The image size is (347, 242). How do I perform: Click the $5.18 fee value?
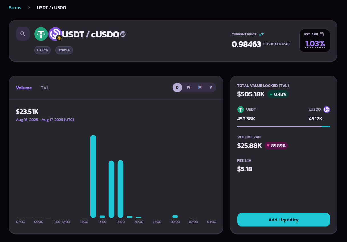coord(245,169)
